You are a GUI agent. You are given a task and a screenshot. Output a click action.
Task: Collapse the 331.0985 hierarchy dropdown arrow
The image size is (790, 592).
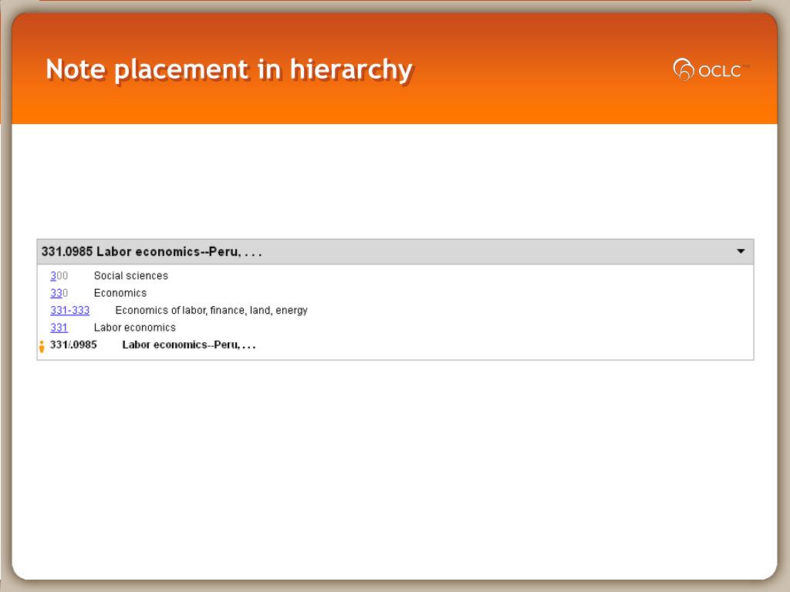pos(741,251)
